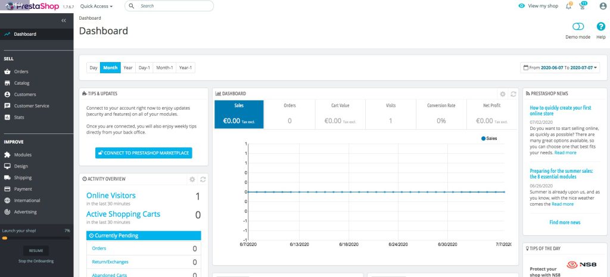Click the Shipping truck icon
The height and width of the screenshot is (277, 610).
pyautogui.click(x=7, y=178)
